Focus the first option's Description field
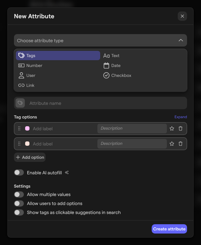201x245 pixels. pyautogui.click(x=132, y=128)
